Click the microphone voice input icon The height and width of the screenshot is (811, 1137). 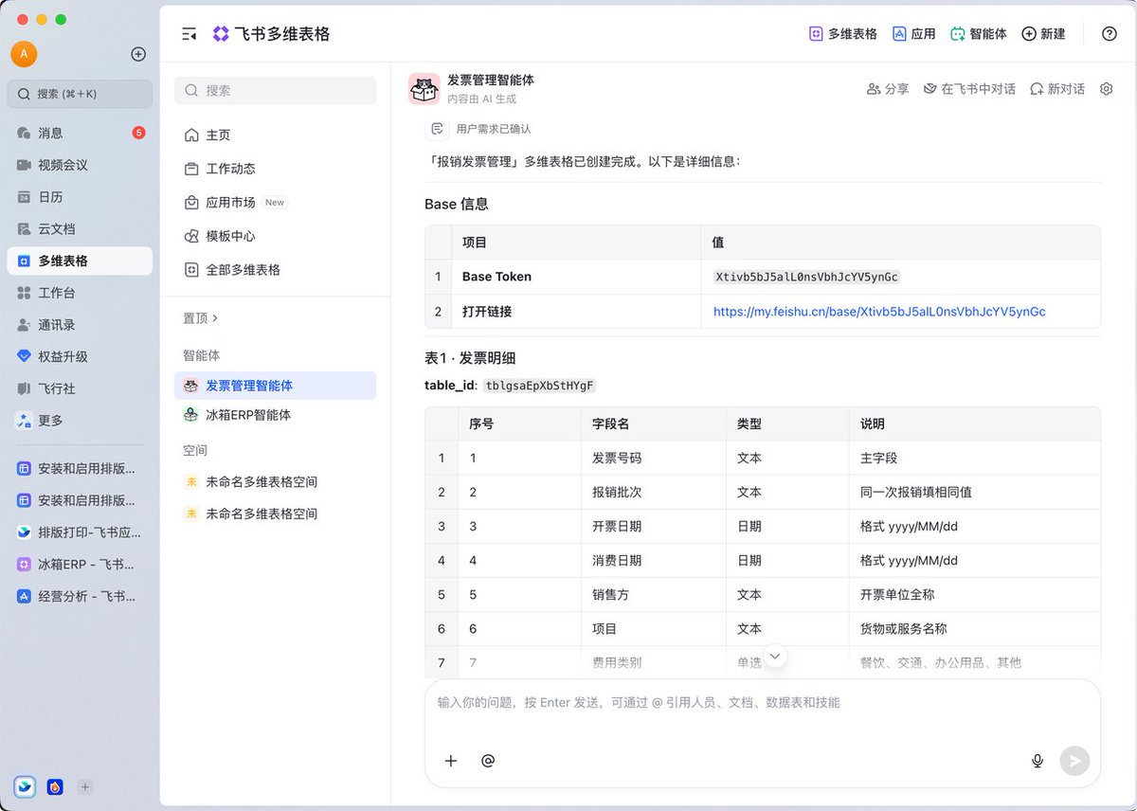[1038, 761]
